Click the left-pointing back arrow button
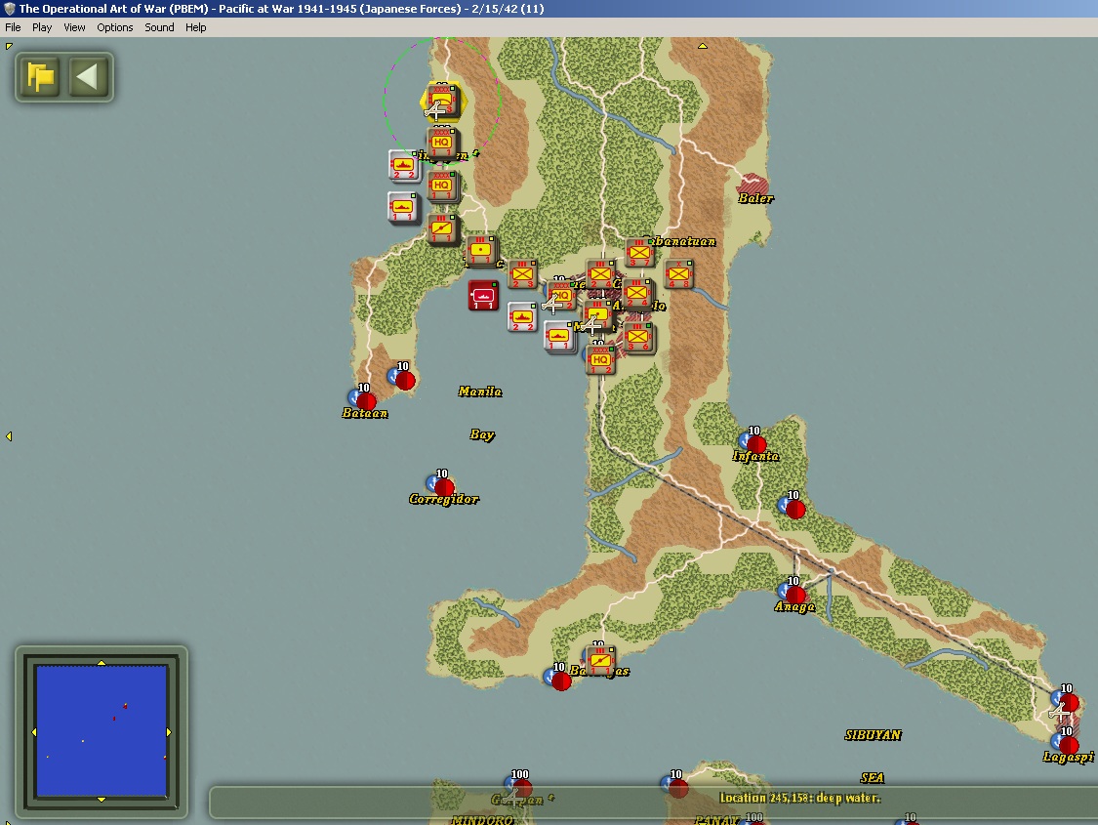 pos(88,76)
